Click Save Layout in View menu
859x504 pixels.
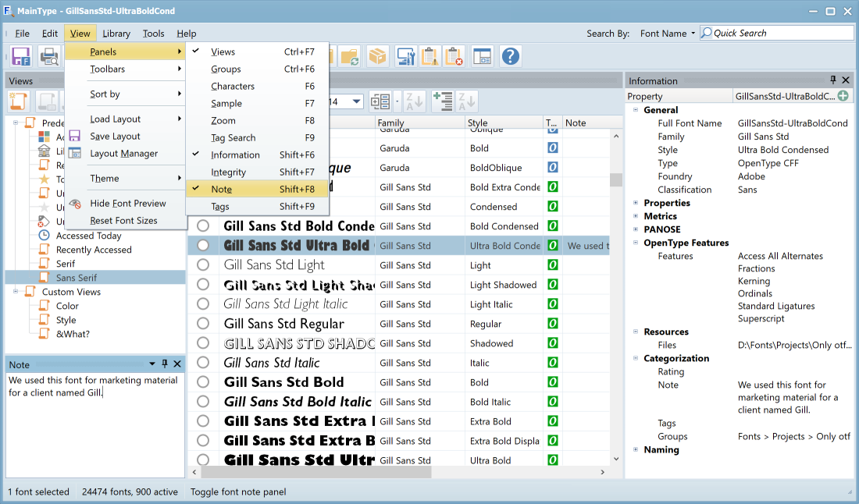126,137
